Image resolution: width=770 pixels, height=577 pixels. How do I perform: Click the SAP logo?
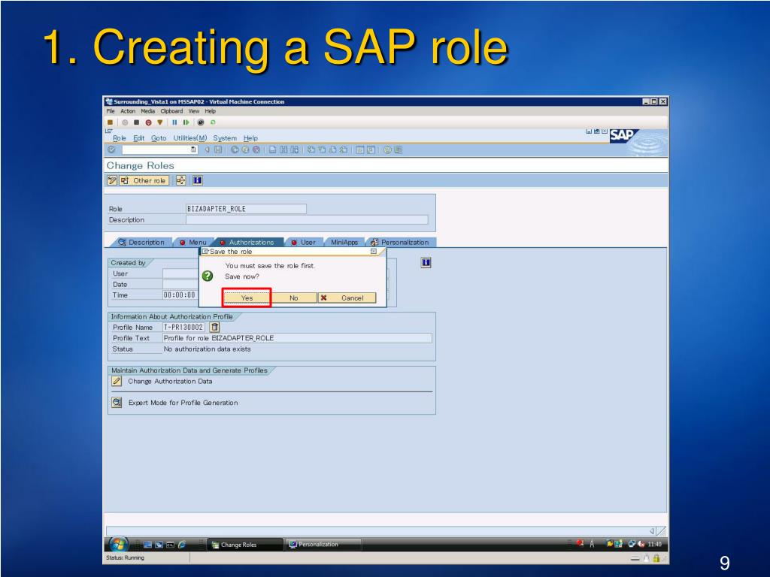point(623,135)
